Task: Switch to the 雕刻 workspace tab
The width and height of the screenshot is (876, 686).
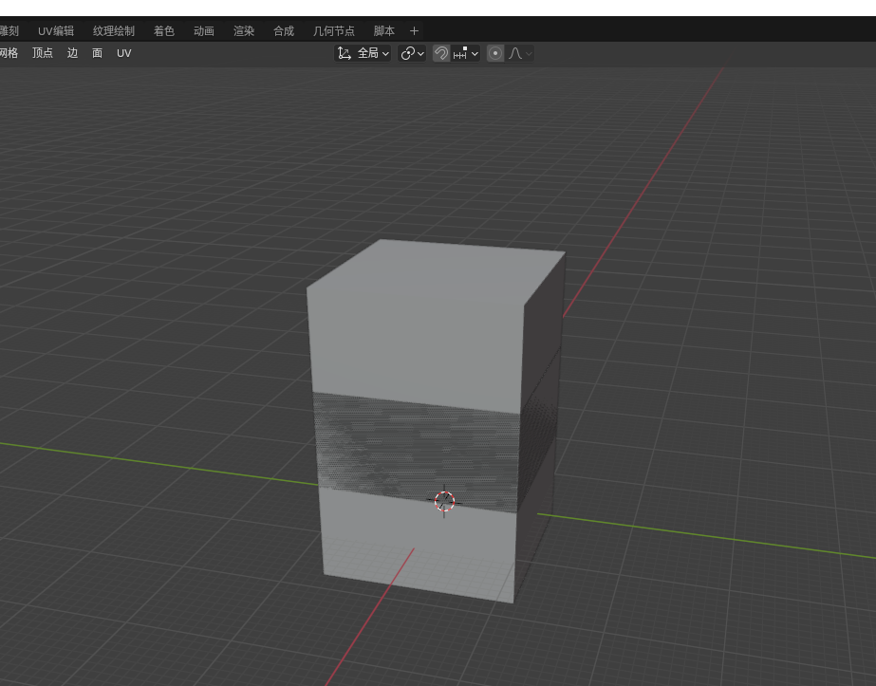Action: [9, 31]
